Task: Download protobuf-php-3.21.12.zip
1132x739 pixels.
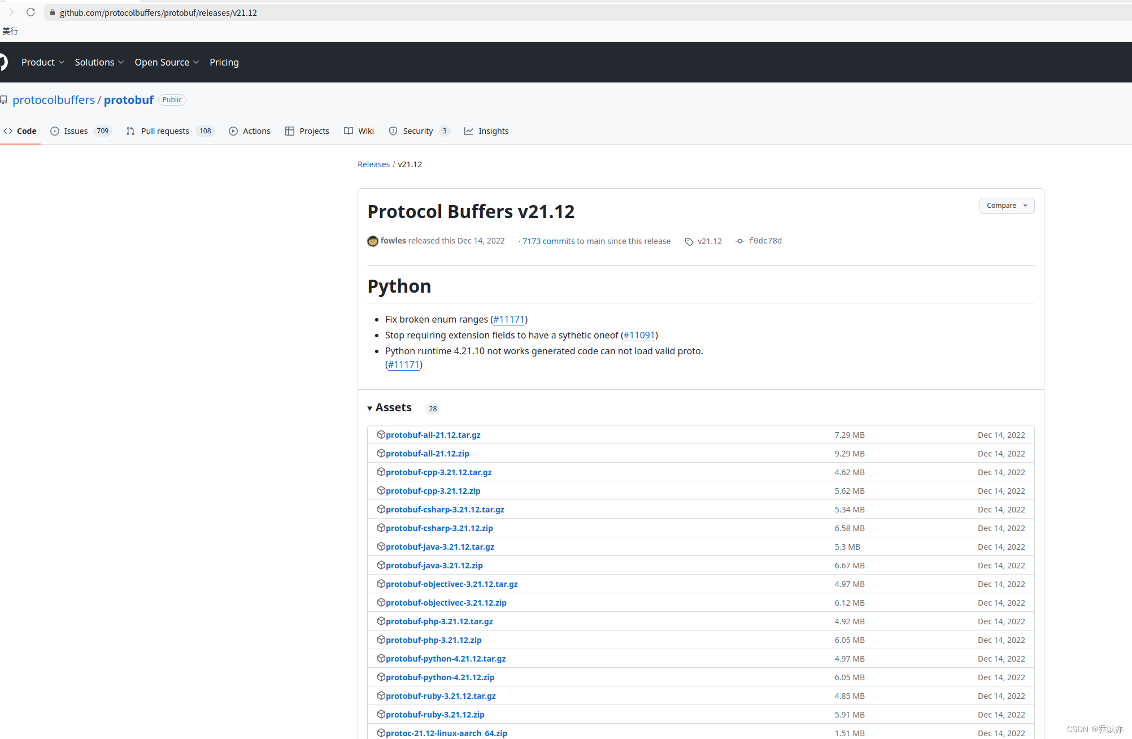Action: [x=434, y=640]
